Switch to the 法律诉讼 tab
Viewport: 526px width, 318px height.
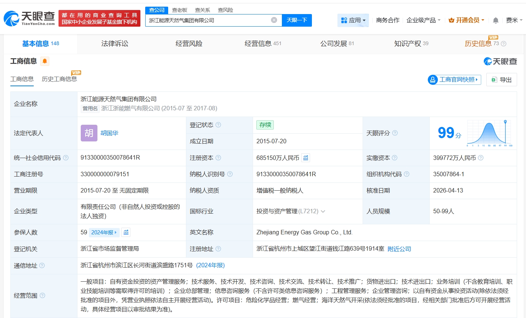tap(115, 44)
